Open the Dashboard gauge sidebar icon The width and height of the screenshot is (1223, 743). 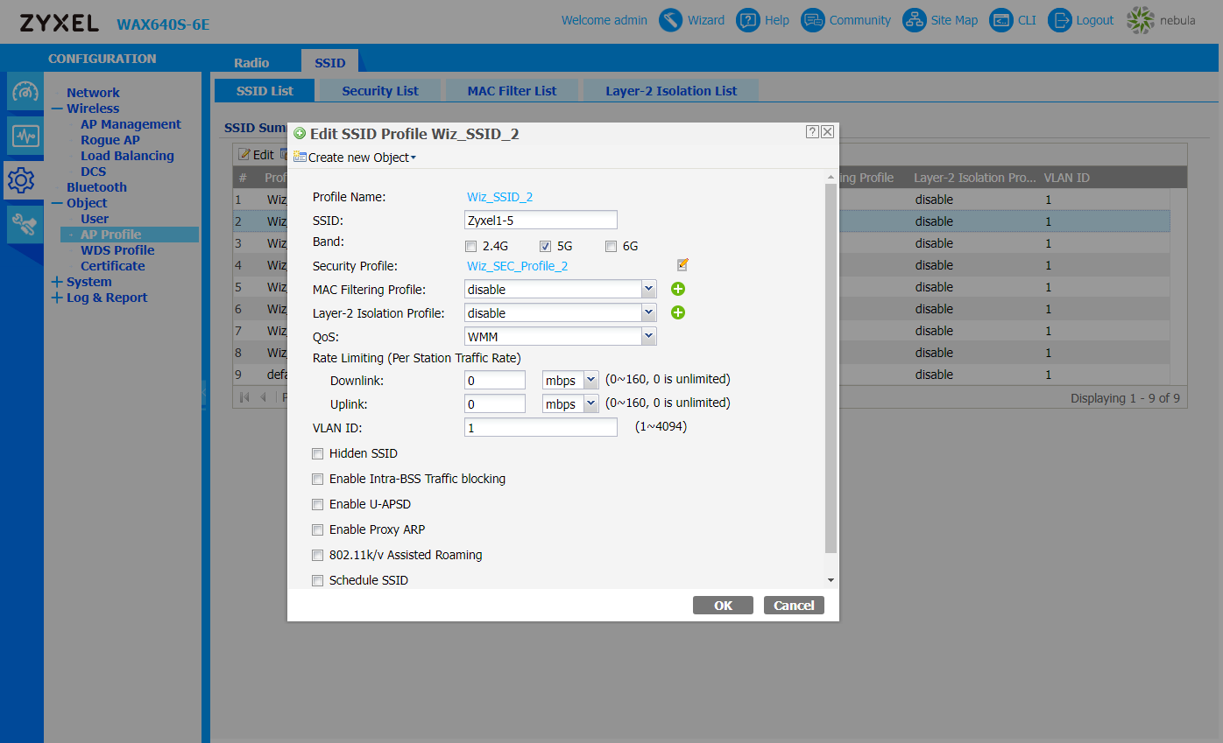[x=24, y=92]
